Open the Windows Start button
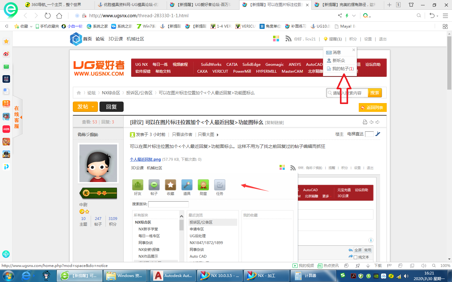 click(9, 276)
